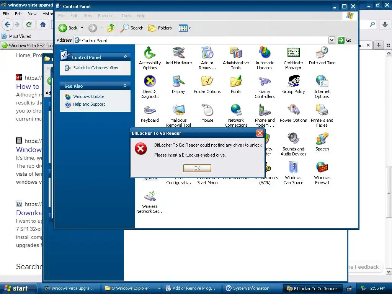
Task: Open Keyboard settings icon
Action: click(150, 113)
